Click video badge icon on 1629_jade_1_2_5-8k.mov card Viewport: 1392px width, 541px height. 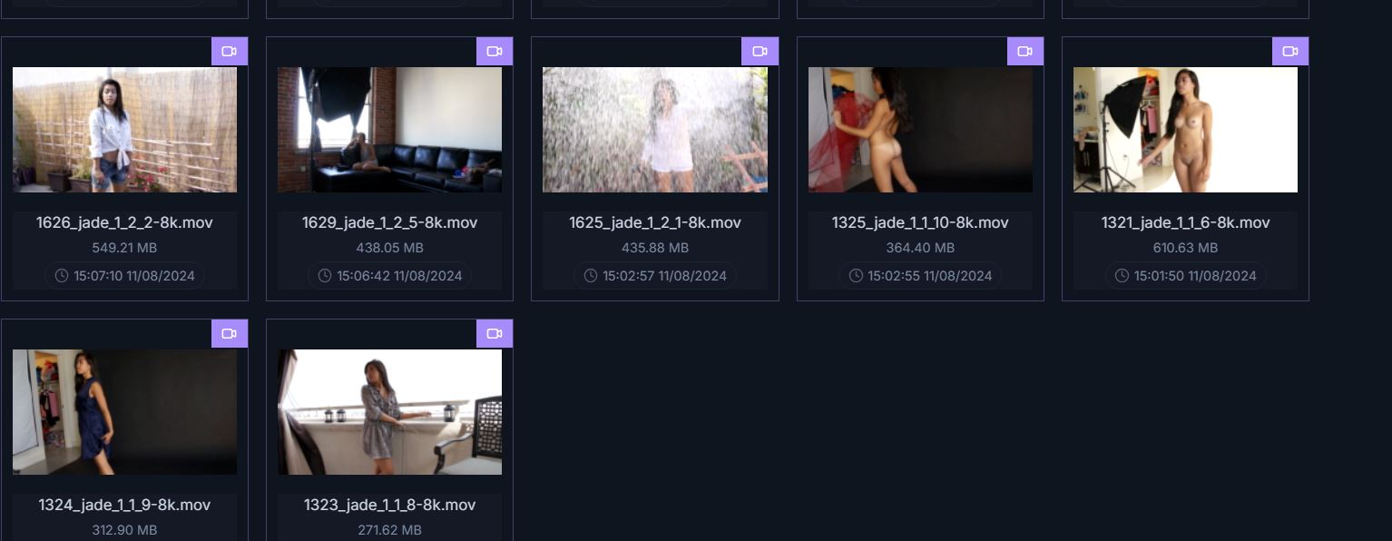[495, 52]
